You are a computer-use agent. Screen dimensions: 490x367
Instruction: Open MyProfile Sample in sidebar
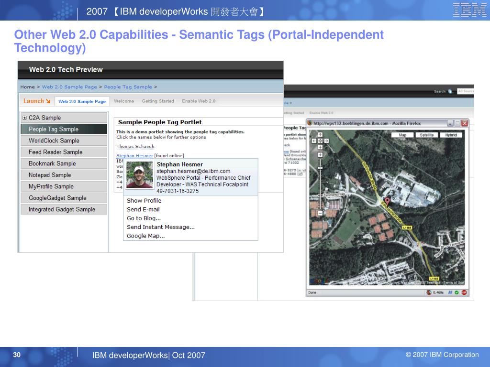click(64, 186)
